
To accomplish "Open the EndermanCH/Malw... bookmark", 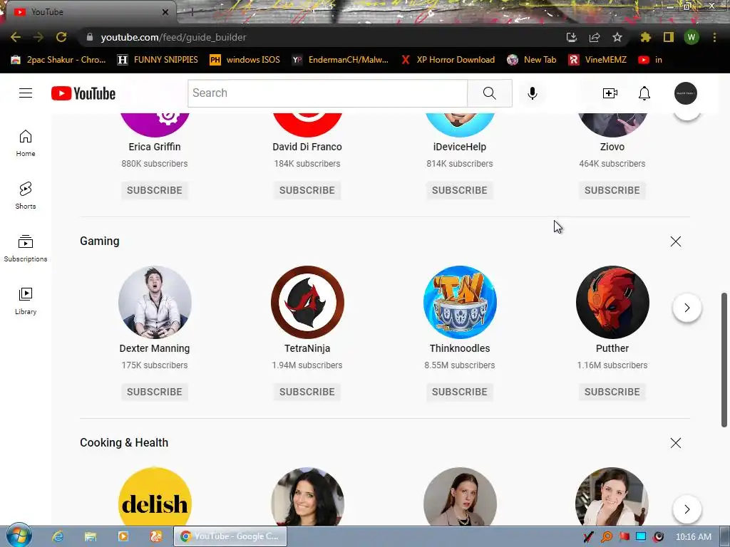I will tap(340, 60).
